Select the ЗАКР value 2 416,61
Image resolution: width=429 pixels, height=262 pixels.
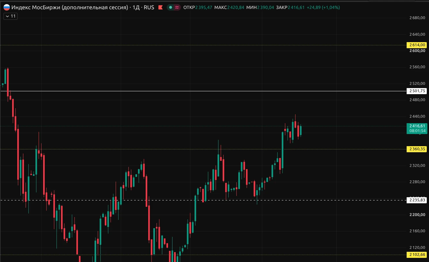296,7
